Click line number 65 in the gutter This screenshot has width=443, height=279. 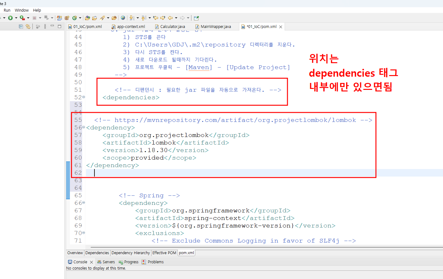(x=78, y=195)
